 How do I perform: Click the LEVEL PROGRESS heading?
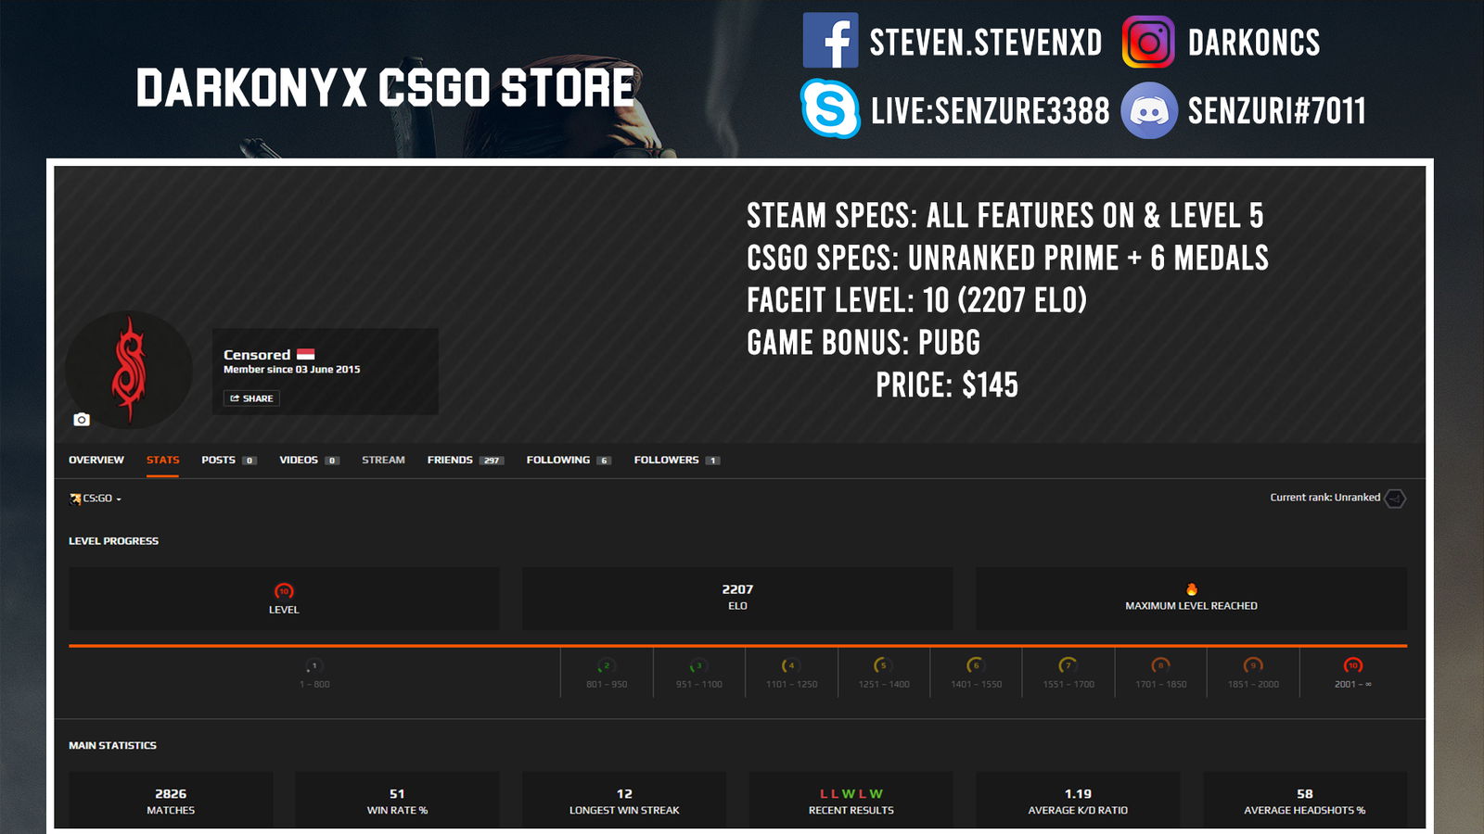click(x=113, y=541)
